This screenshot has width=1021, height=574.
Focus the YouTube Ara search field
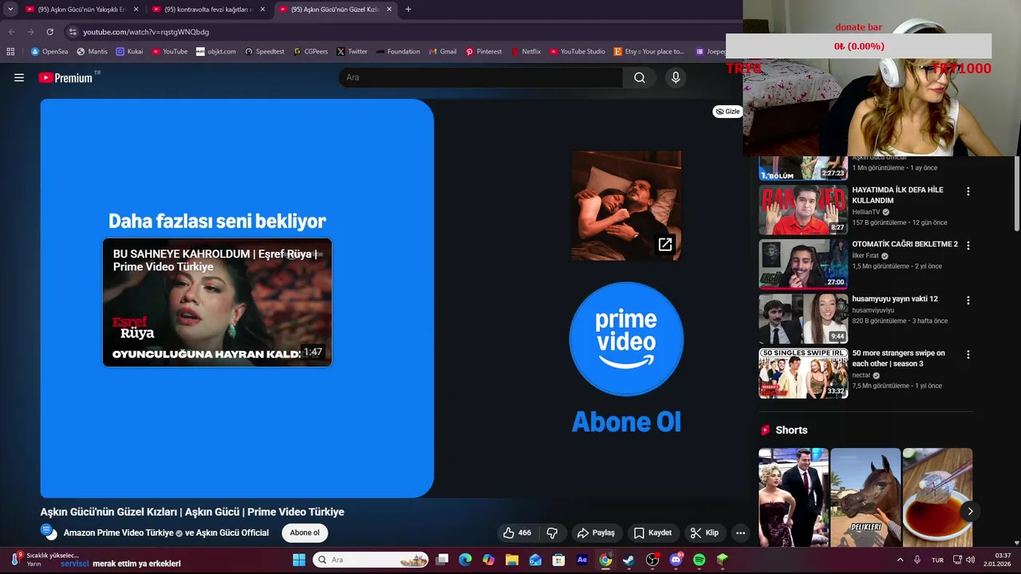480,77
